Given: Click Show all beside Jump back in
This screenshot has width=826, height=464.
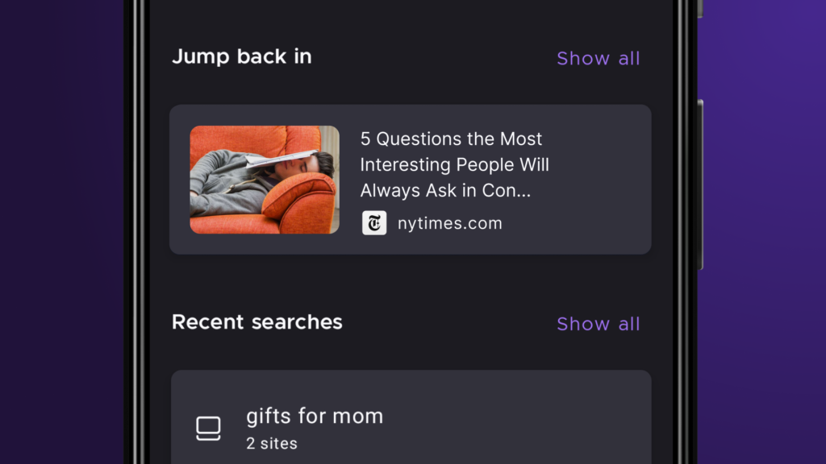Looking at the screenshot, I should click(x=598, y=58).
